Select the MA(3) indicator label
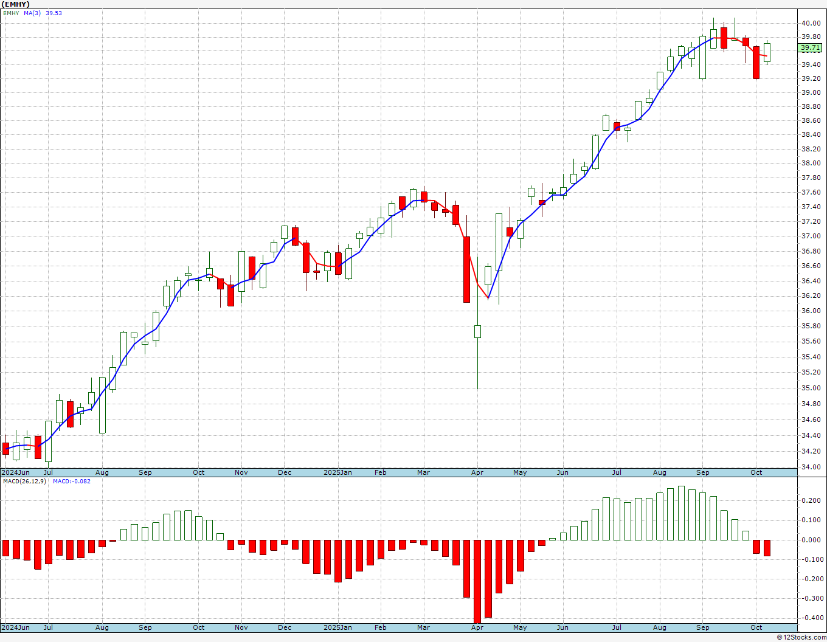The height and width of the screenshot is (642, 827). click(x=32, y=13)
